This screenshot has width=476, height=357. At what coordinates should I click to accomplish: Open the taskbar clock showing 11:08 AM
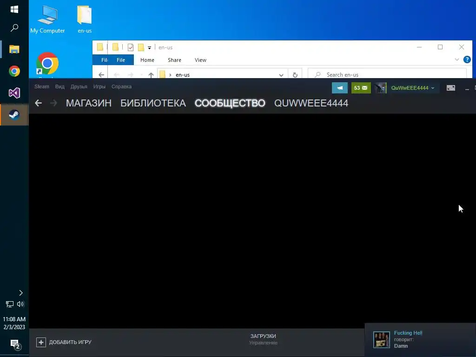click(x=14, y=323)
